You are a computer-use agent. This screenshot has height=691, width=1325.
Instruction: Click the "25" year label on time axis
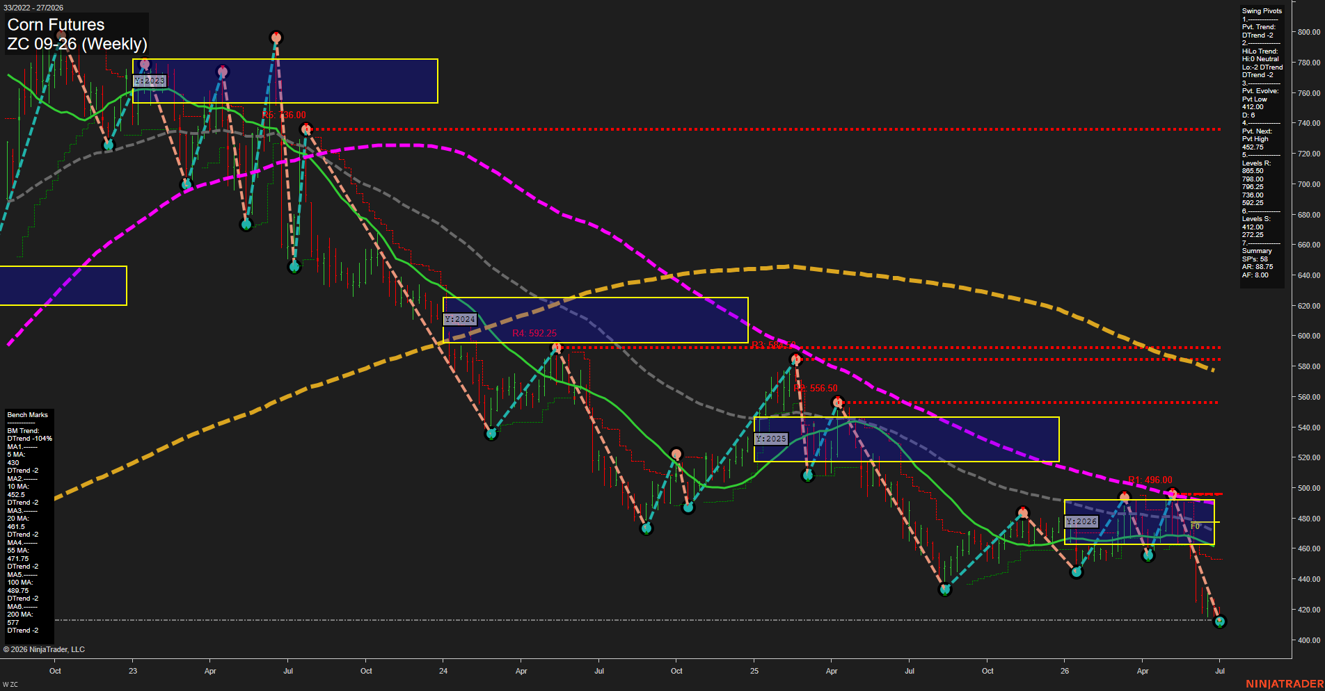(754, 672)
